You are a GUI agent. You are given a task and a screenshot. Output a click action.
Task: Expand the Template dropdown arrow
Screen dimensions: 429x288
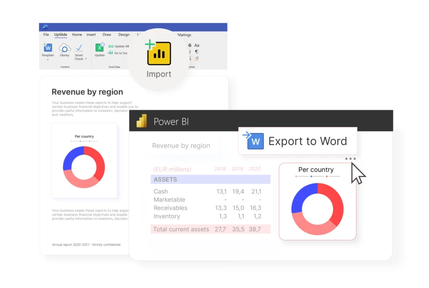click(47, 59)
